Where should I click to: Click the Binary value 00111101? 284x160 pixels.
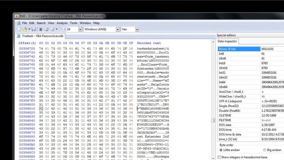click(x=268, y=49)
